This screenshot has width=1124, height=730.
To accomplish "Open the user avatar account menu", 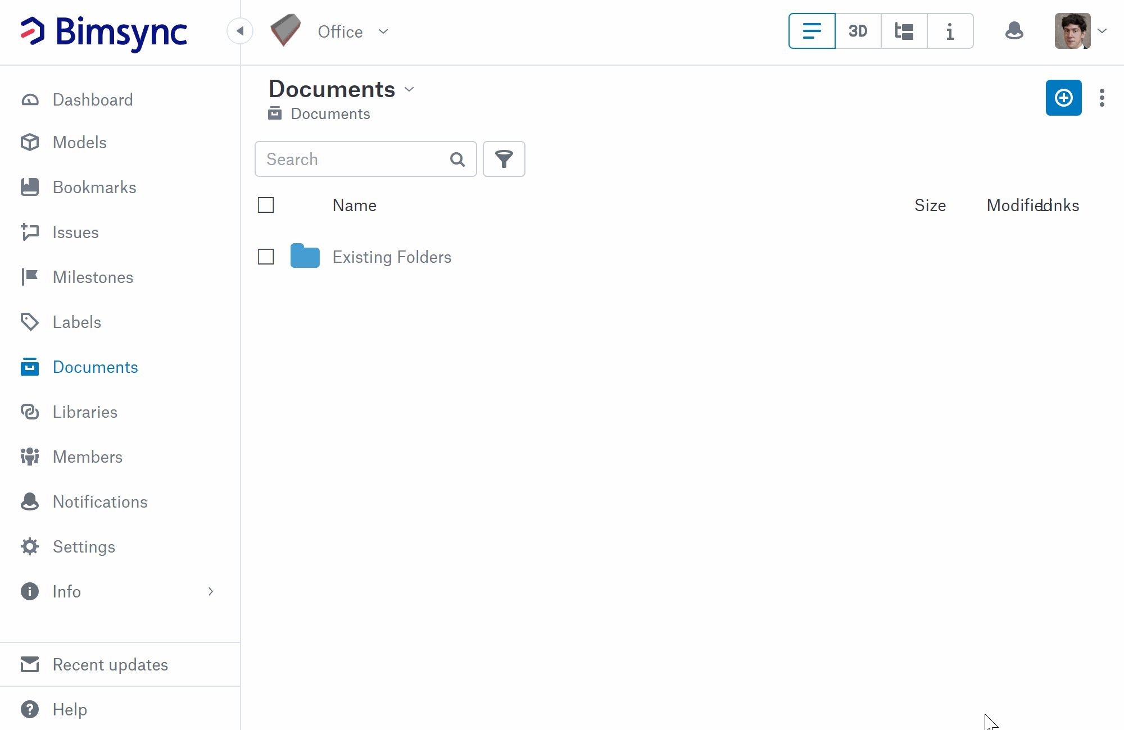I will coord(1080,31).
